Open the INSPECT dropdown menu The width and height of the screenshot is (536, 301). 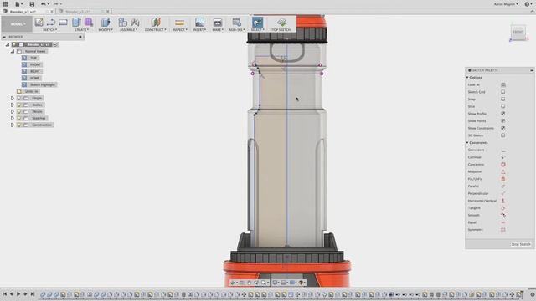[180, 30]
